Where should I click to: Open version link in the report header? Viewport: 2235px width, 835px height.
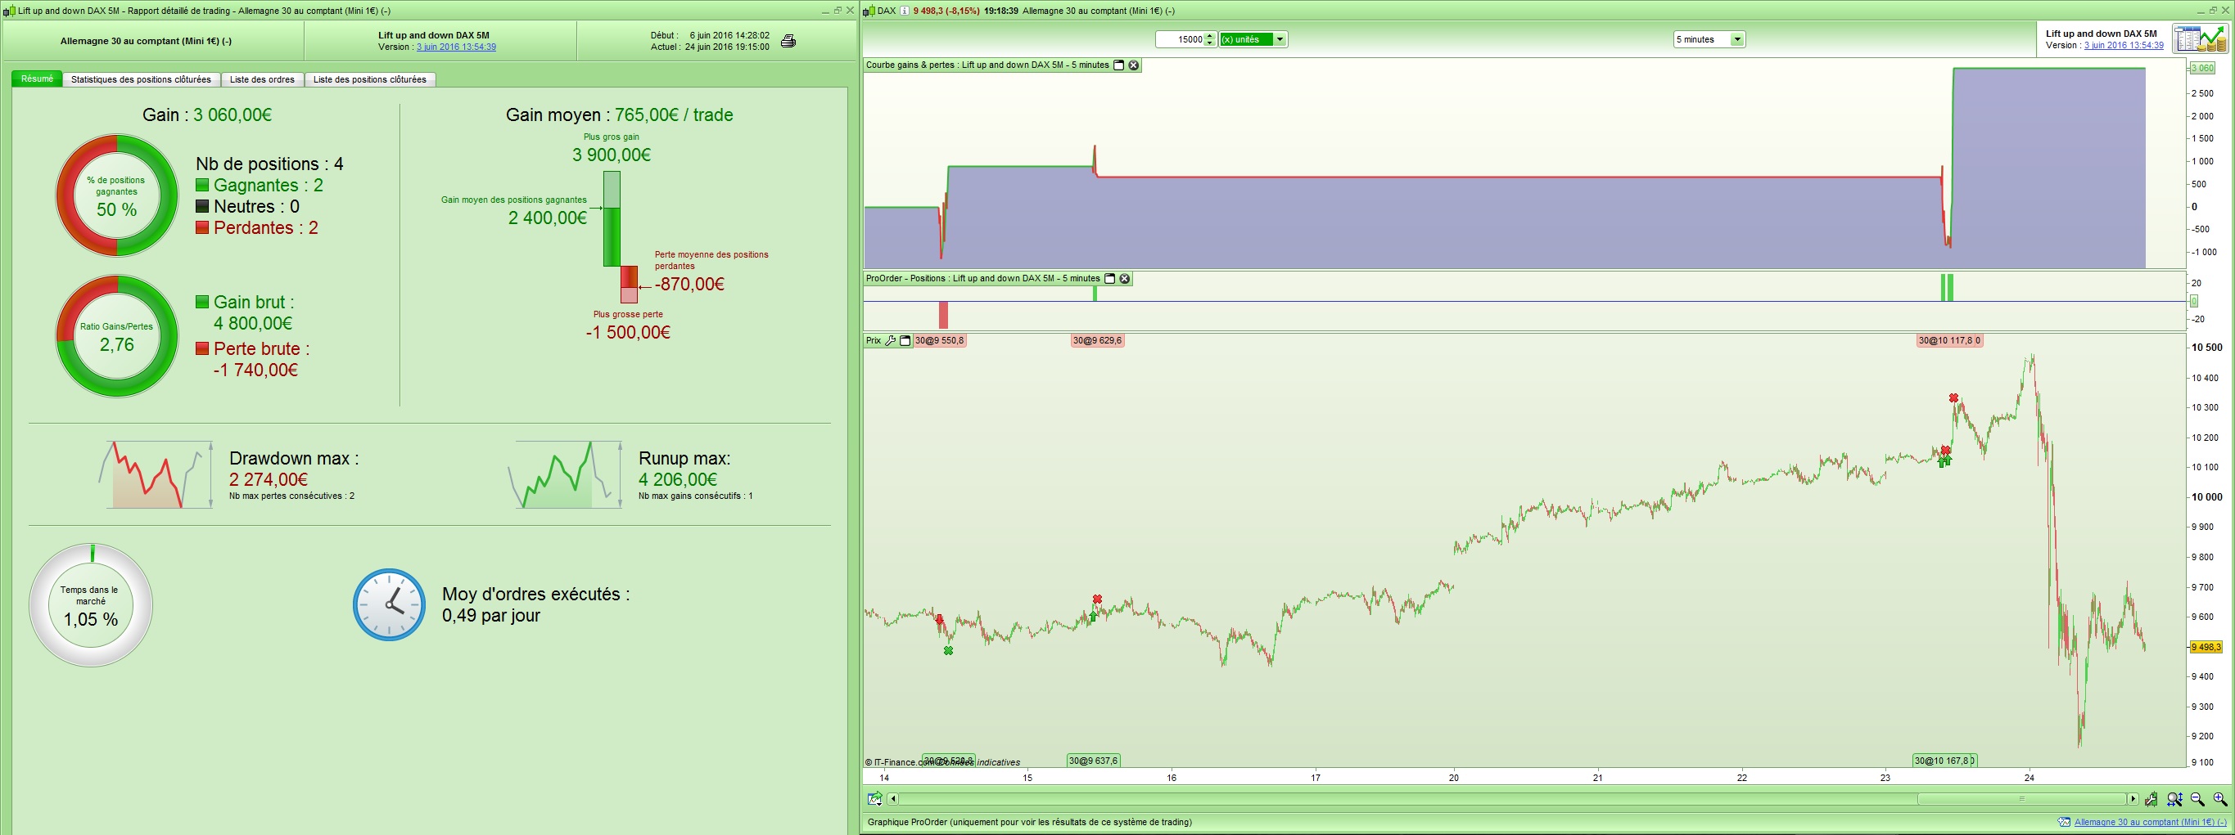pyautogui.click(x=456, y=47)
